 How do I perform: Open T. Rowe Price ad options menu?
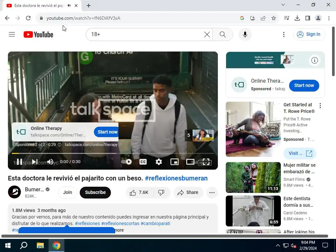(x=320, y=105)
